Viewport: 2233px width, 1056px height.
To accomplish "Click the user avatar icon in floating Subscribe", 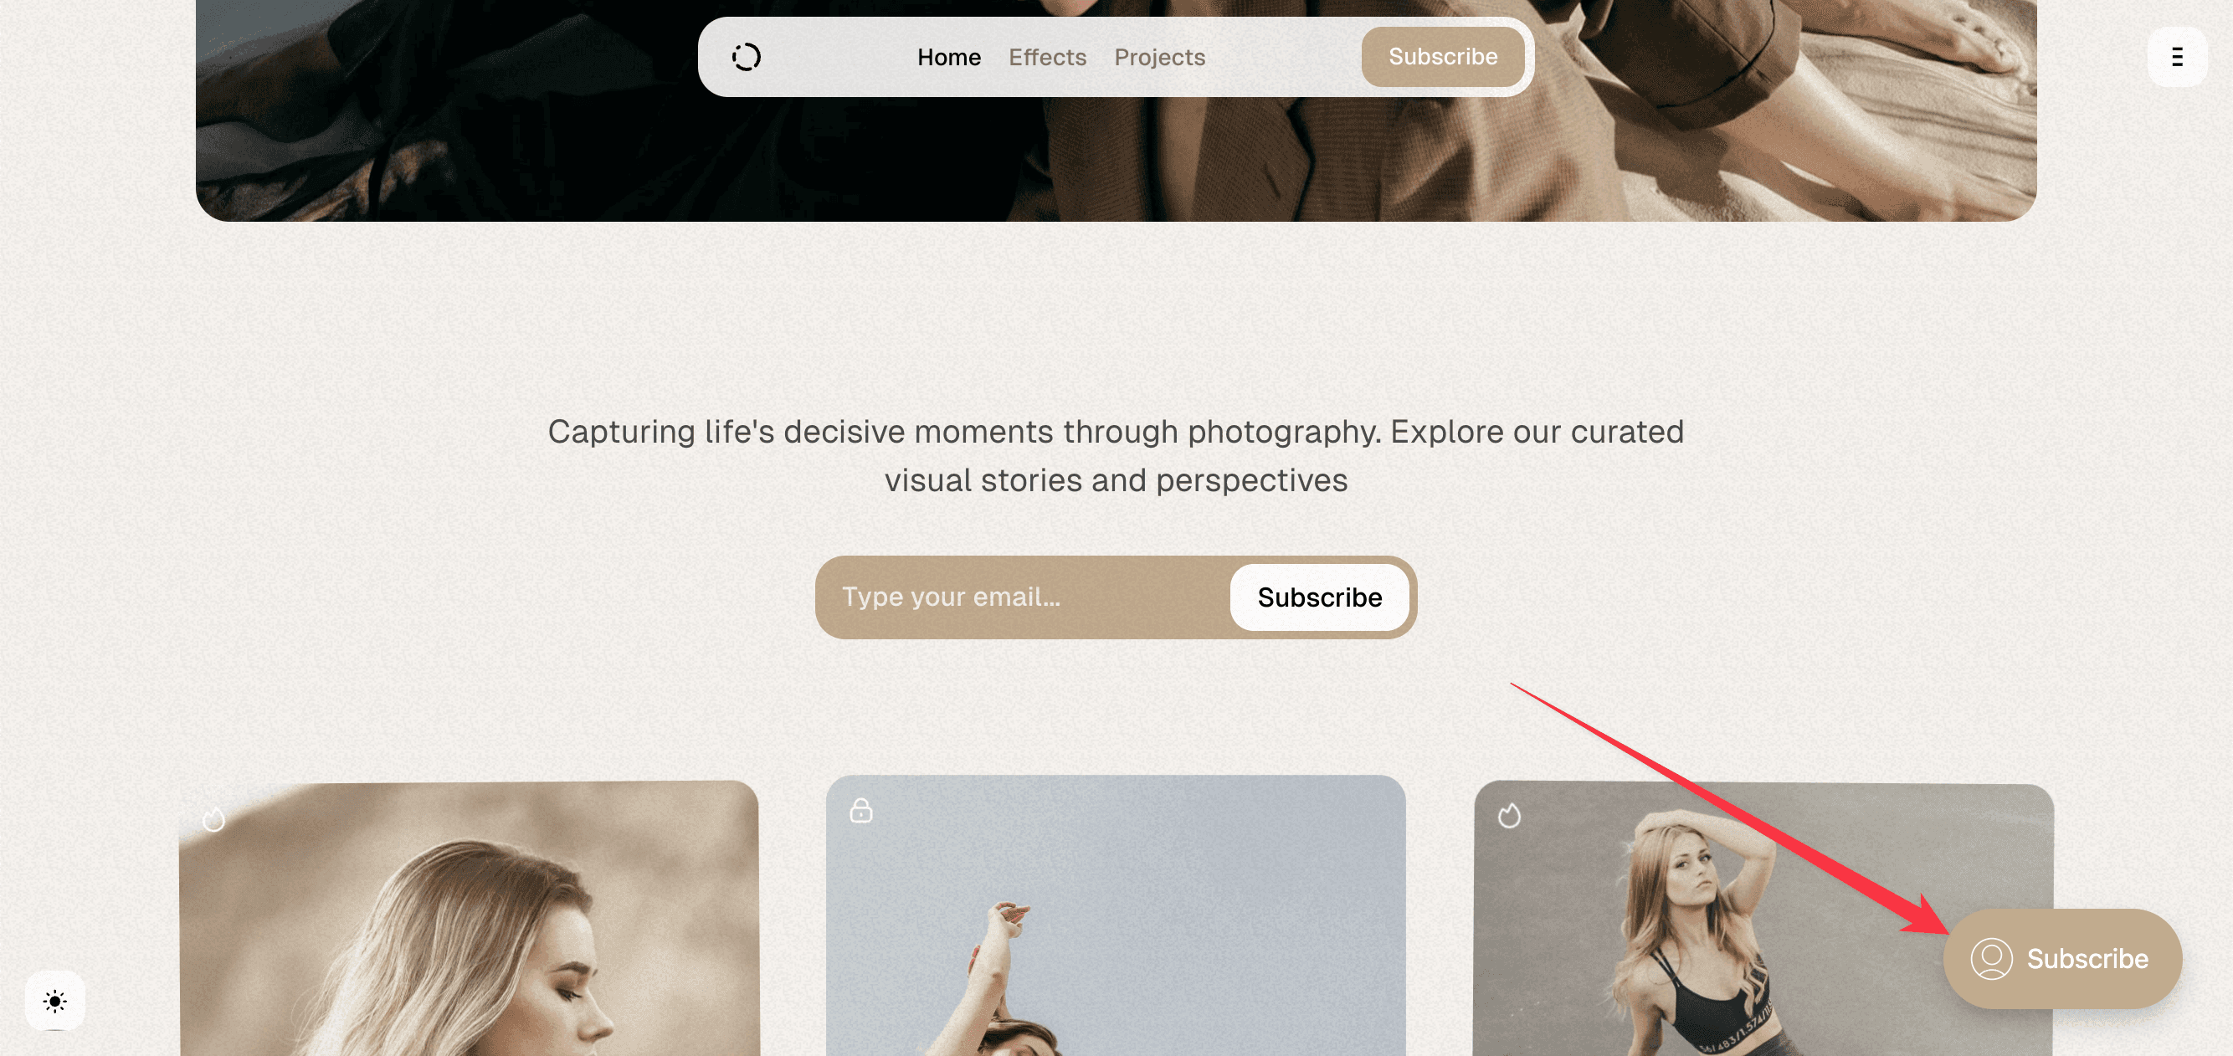I will coord(1991,959).
